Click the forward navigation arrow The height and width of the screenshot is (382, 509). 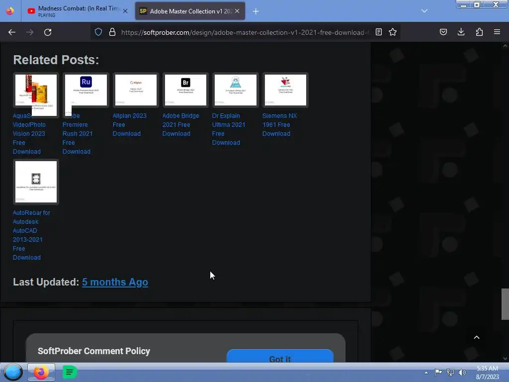coord(30,32)
